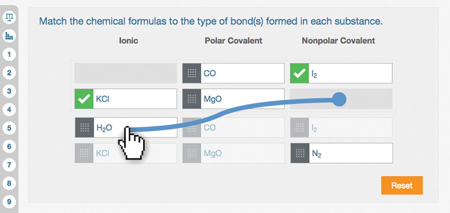Open the periodic table icon in sidebar

pos(9,36)
